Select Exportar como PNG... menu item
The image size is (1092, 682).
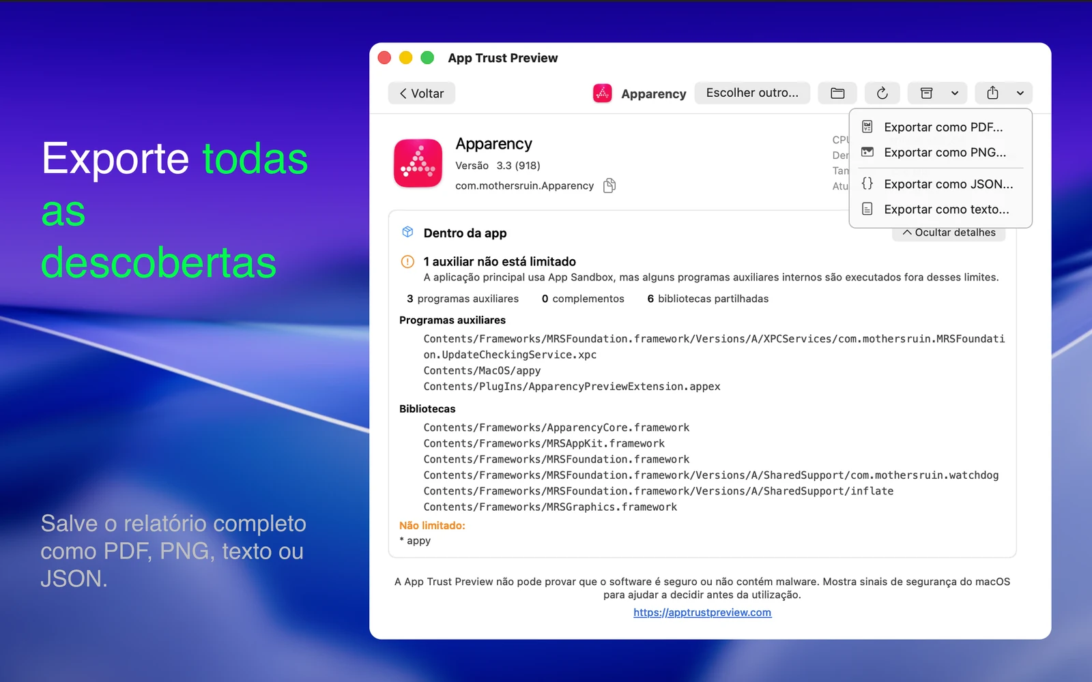click(940, 152)
